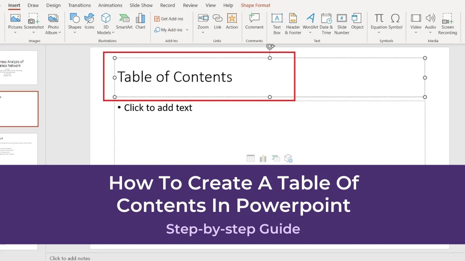Viewport: 465px width, 261px height.
Task: Open Get Add-ins
Action: tap(169, 18)
